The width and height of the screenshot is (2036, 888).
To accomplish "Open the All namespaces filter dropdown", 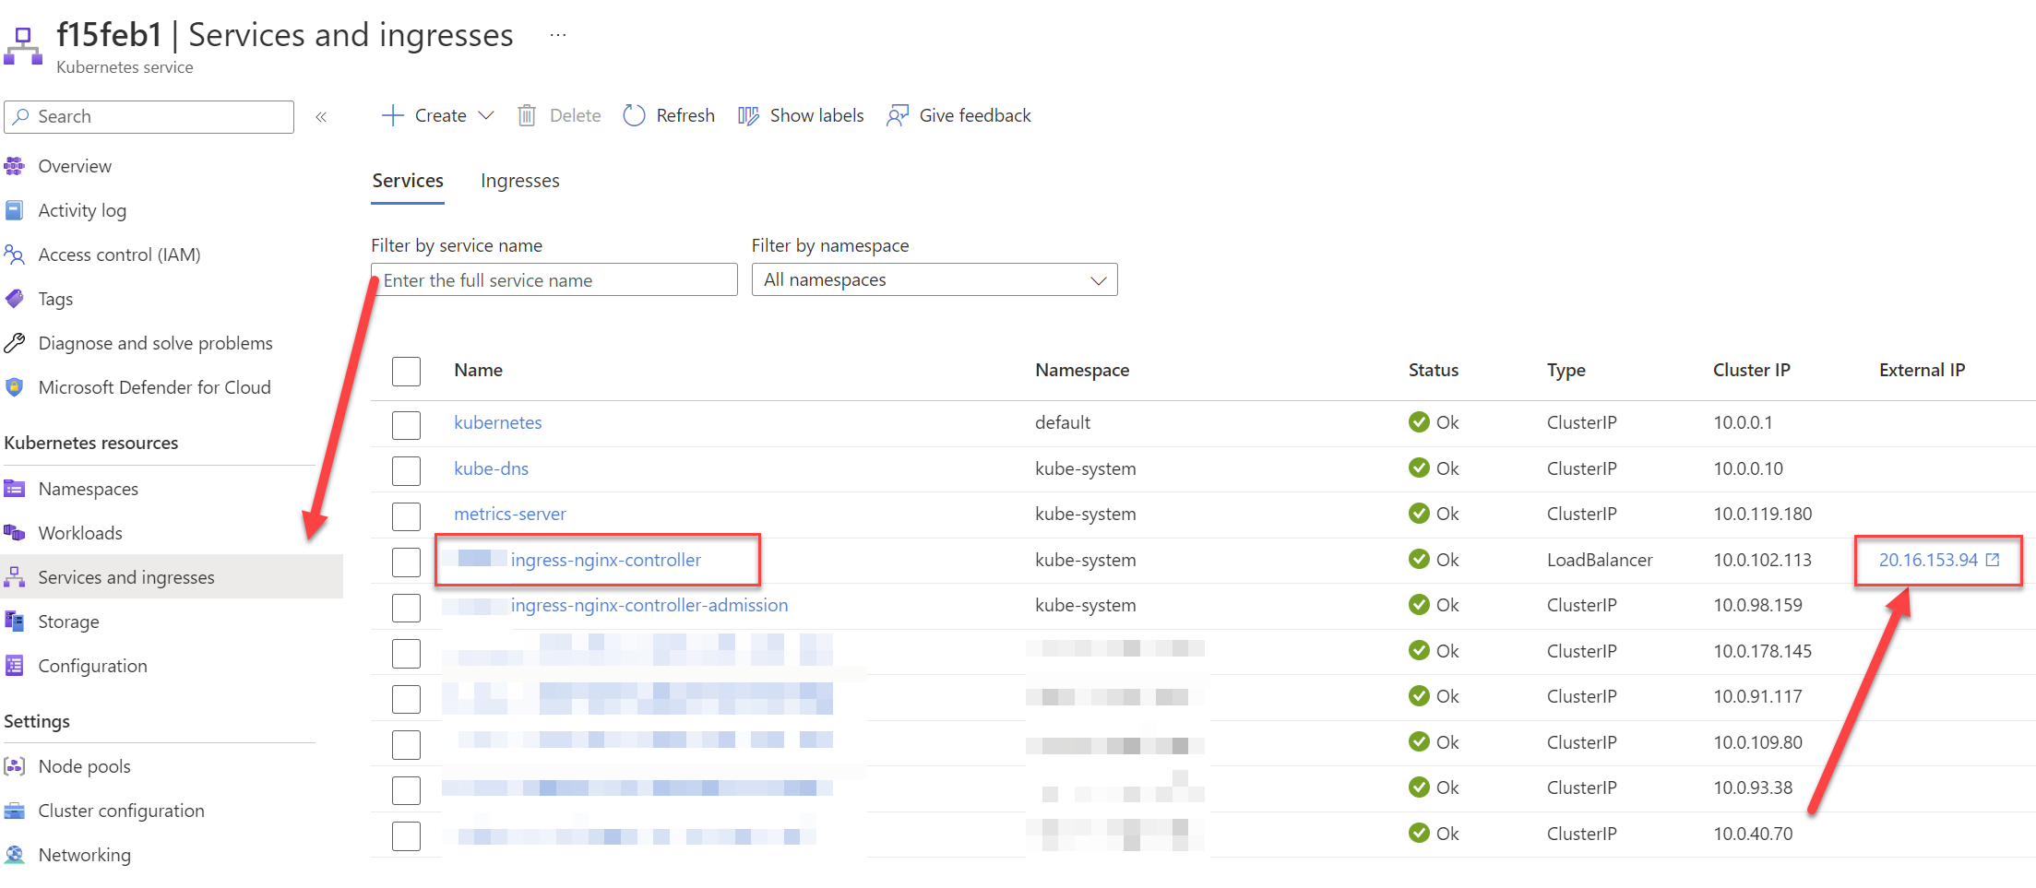I will click(x=934, y=280).
